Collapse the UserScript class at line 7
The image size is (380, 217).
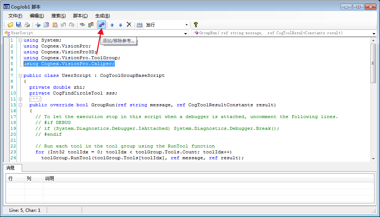(x=20, y=75)
